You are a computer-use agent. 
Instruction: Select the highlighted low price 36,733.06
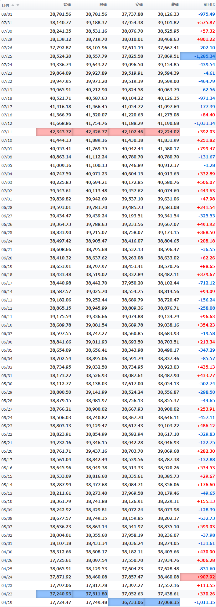126,602
